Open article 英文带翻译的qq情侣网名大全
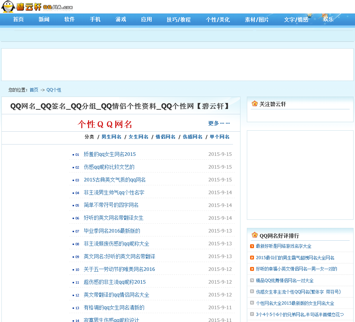 [117, 295]
